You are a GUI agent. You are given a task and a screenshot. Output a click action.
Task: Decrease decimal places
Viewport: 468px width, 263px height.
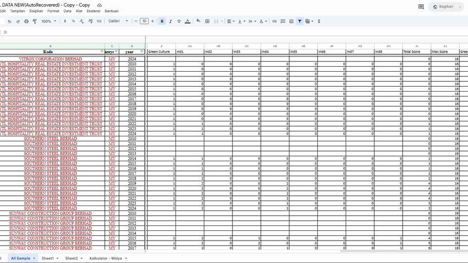click(81, 21)
